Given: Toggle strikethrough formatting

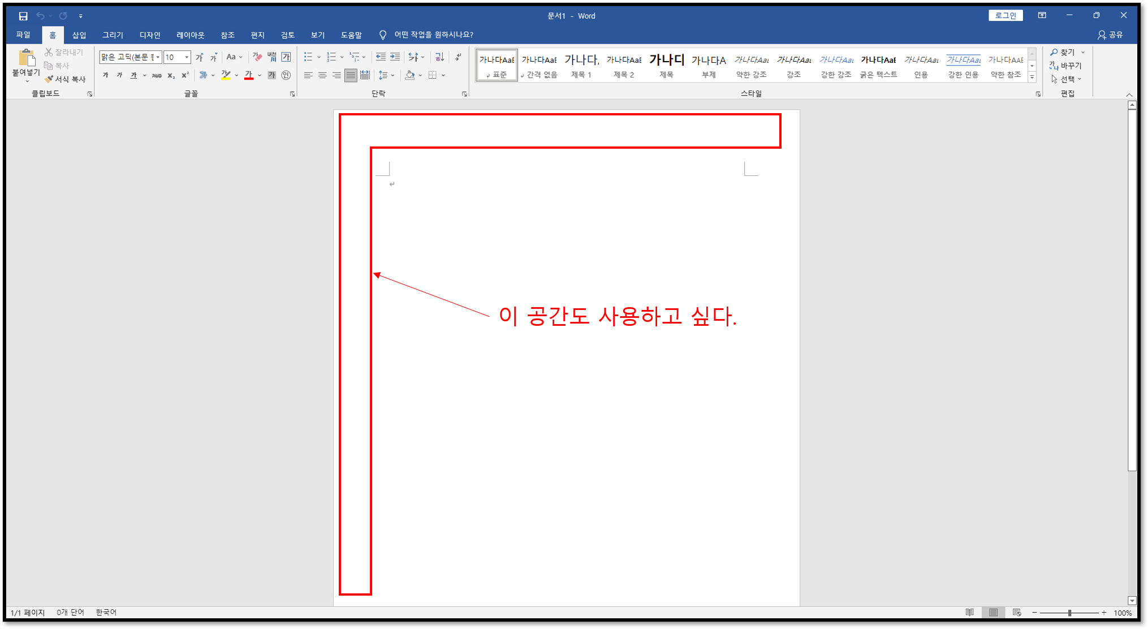Looking at the screenshot, I should coord(157,75).
